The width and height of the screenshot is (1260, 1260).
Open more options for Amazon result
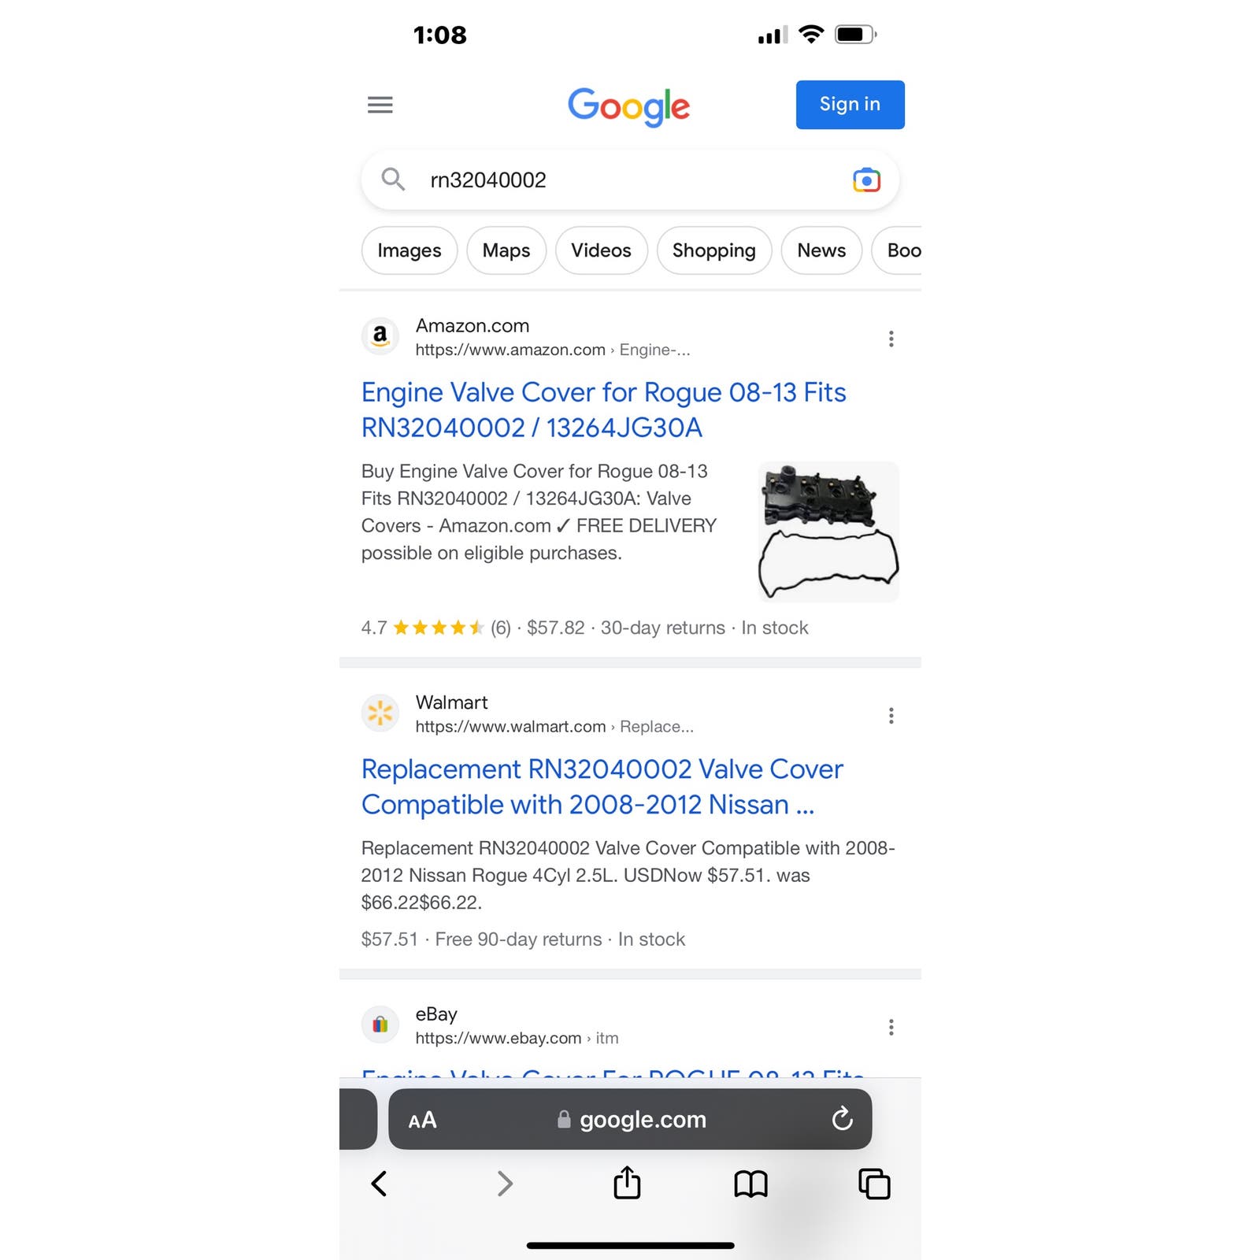(891, 339)
